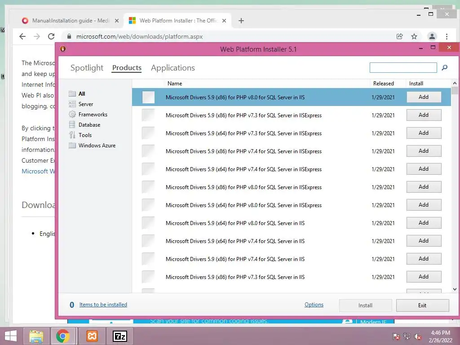Click the Action Center flag tray icon
The width and height of the screenshot is (460, 345).
pos(396,336)
